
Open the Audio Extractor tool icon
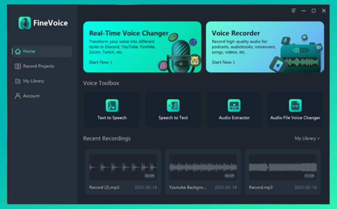pyautogui.click(x=234, y=105)
